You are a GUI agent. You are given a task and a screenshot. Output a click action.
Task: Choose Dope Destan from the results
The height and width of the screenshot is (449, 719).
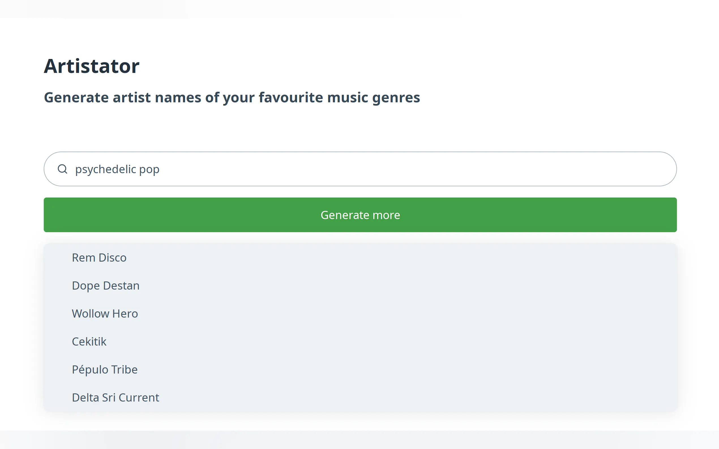pyautogui.click(x=106, y=285)
